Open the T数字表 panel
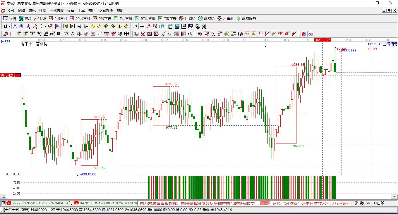 (x=167, y=18)
